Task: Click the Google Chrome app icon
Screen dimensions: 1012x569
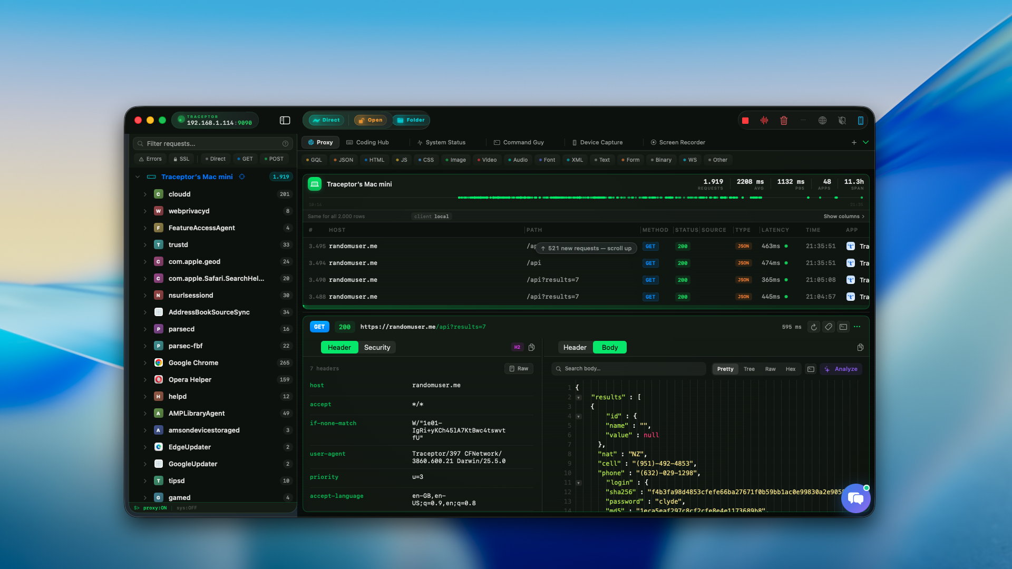Action: [x=158, y=362]
